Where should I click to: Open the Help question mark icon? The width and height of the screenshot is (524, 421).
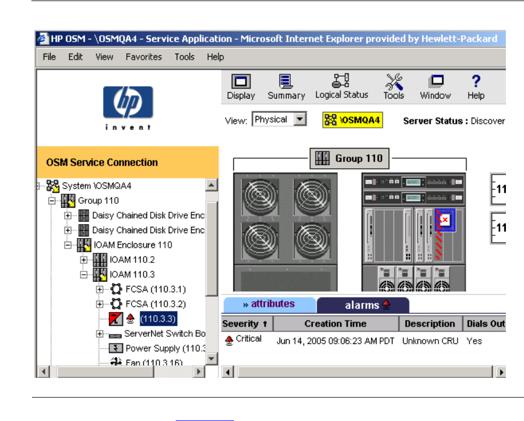[x=476, y=87]
